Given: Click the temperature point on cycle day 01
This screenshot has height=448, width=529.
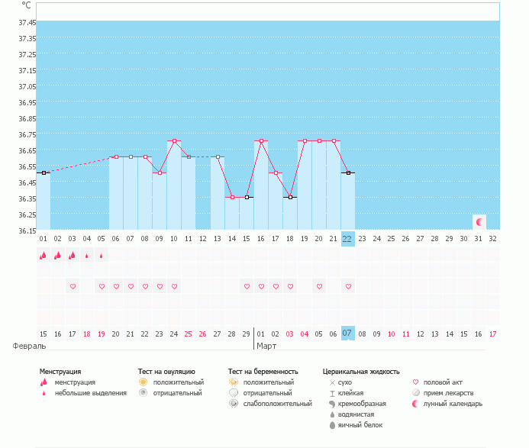Looking at the screenshot, I should click(44, 173).
